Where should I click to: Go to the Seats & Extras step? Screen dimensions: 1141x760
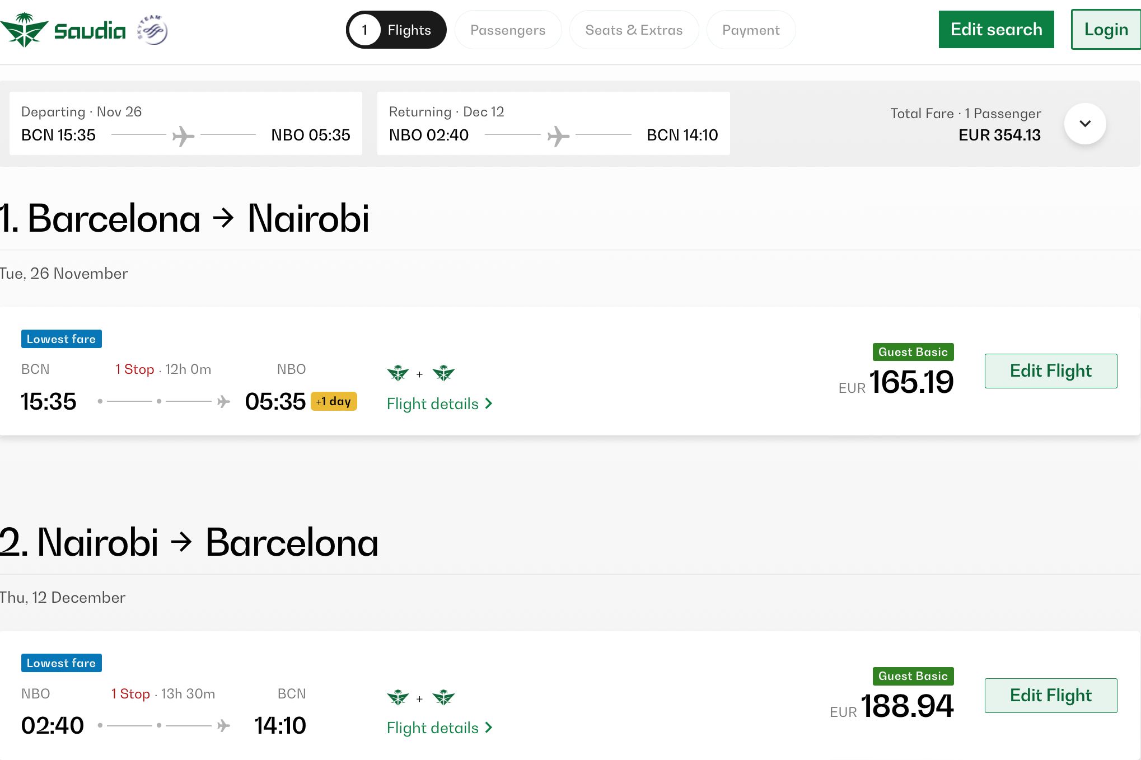click(x=634, y=30)
